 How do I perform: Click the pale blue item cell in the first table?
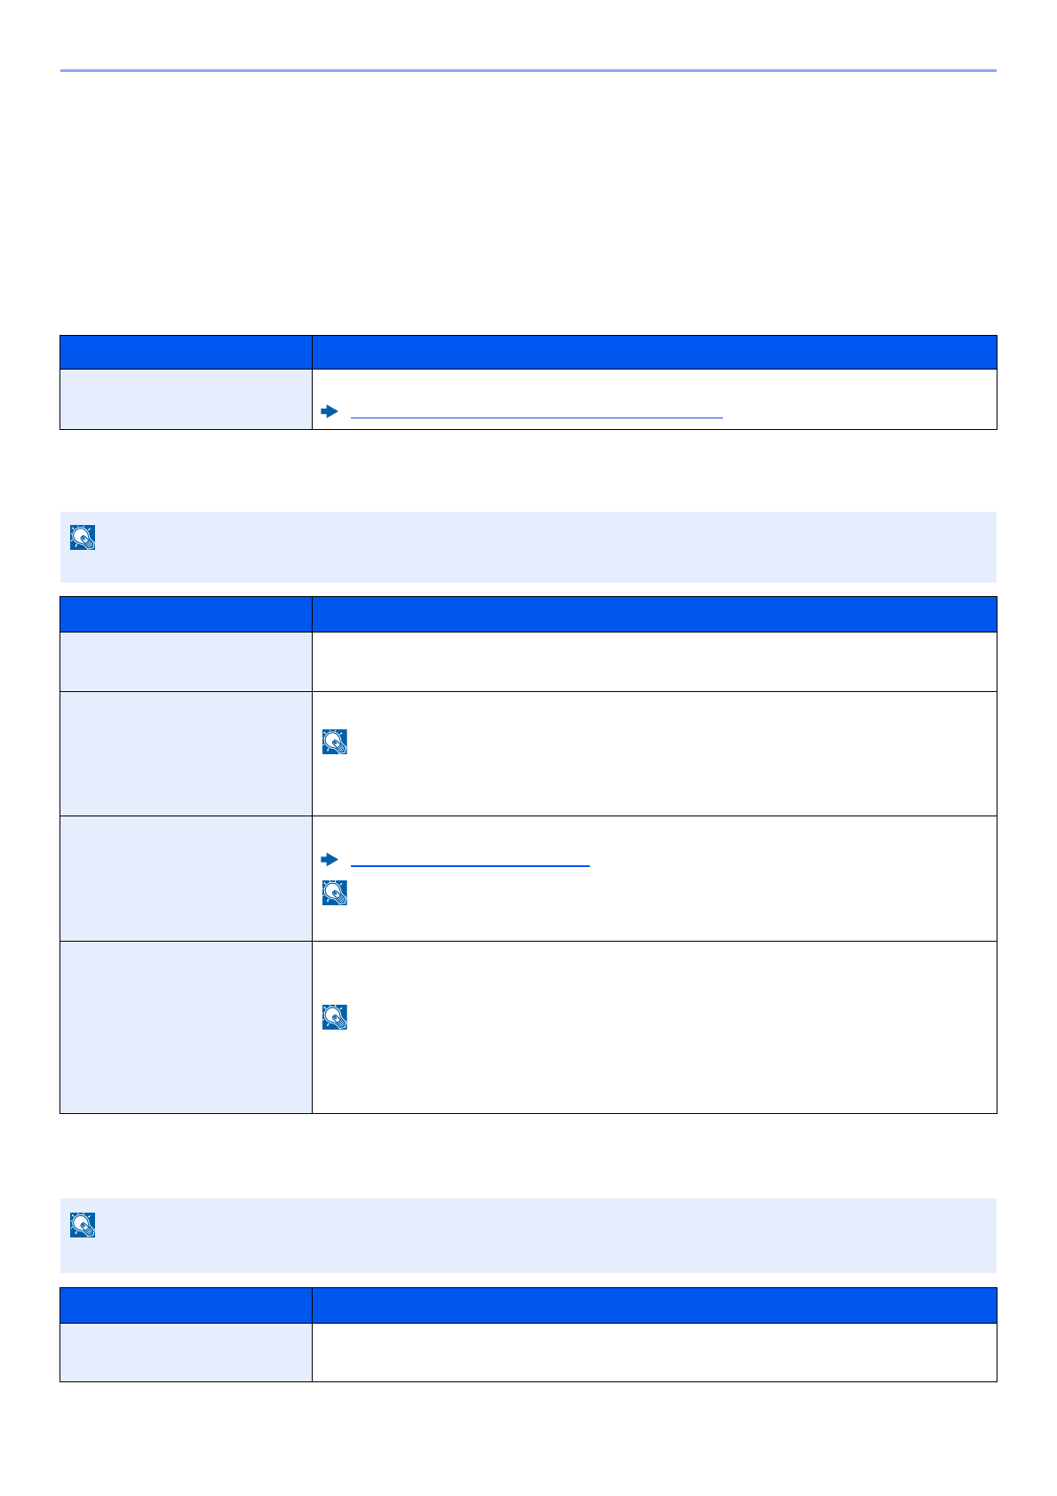point(186,399)
